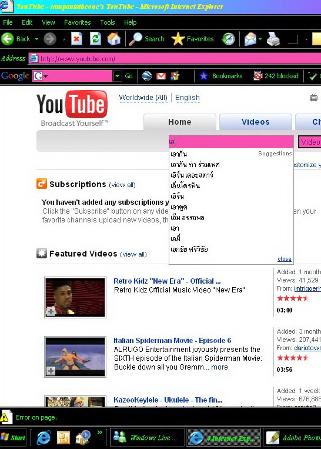Close the suggestions list via close link
The width and height of the screenshot is (321, 449).
285,259
